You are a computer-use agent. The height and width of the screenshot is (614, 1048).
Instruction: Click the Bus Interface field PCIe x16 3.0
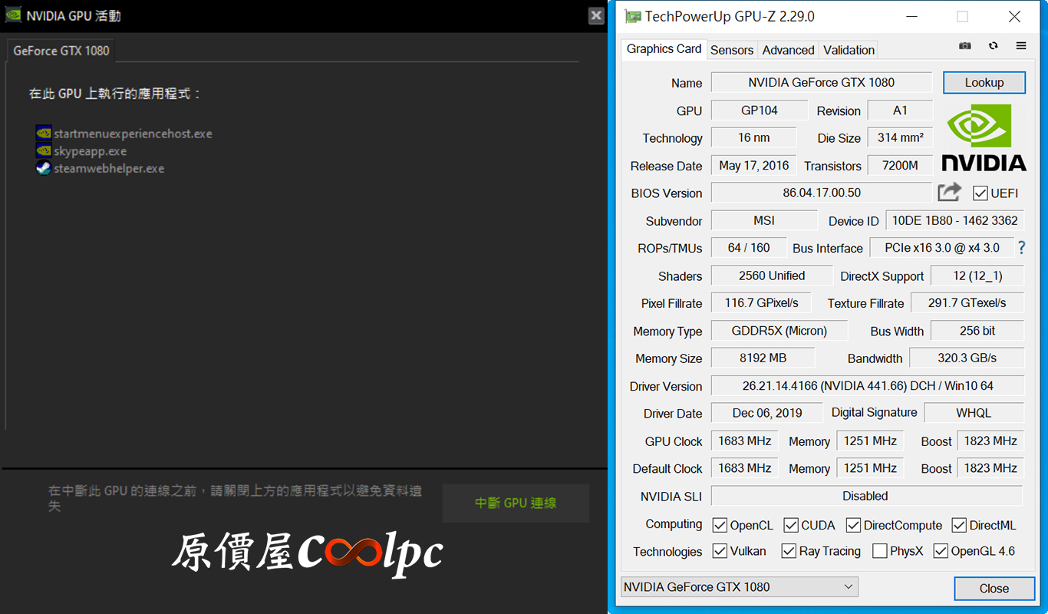(x=941, y=248)
